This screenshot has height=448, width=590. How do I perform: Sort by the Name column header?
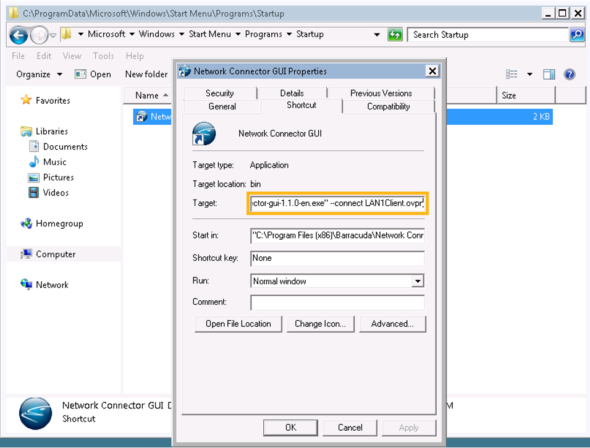[147, 95]
